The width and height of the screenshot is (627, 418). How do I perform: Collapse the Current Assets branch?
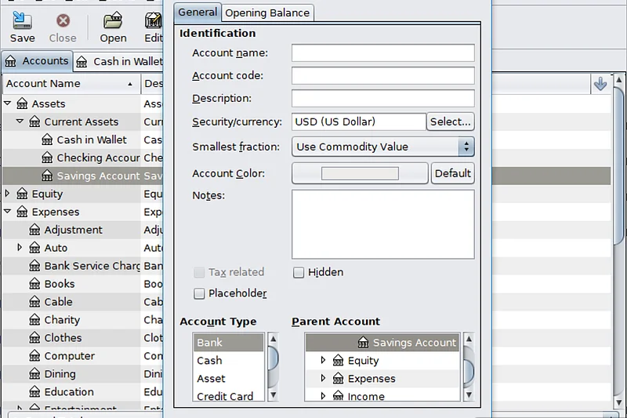20,122
